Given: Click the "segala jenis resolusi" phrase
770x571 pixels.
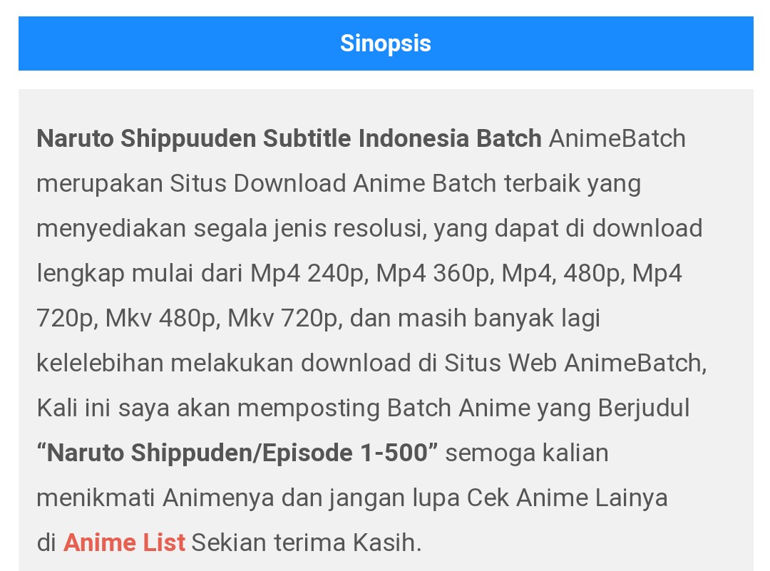Looking at the screenshot, I should (309, 229).
